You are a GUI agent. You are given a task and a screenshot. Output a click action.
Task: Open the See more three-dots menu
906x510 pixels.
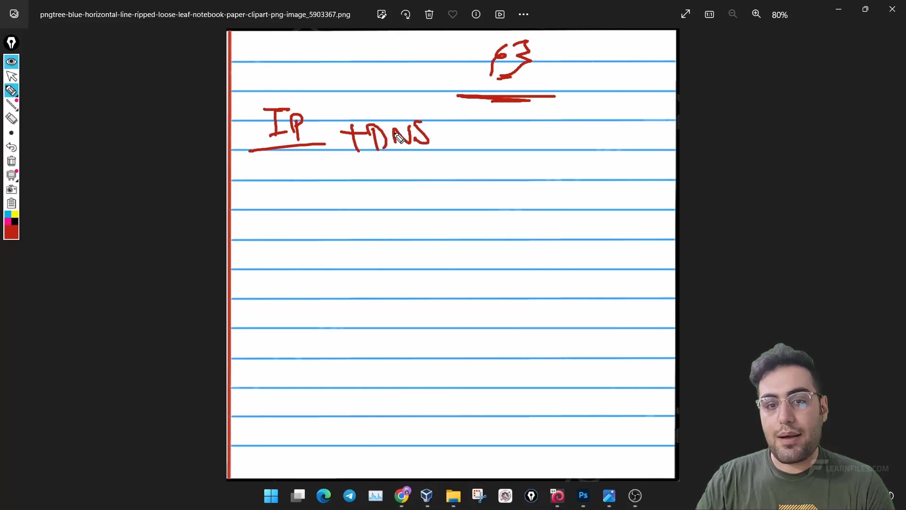(x=523, y=14)
